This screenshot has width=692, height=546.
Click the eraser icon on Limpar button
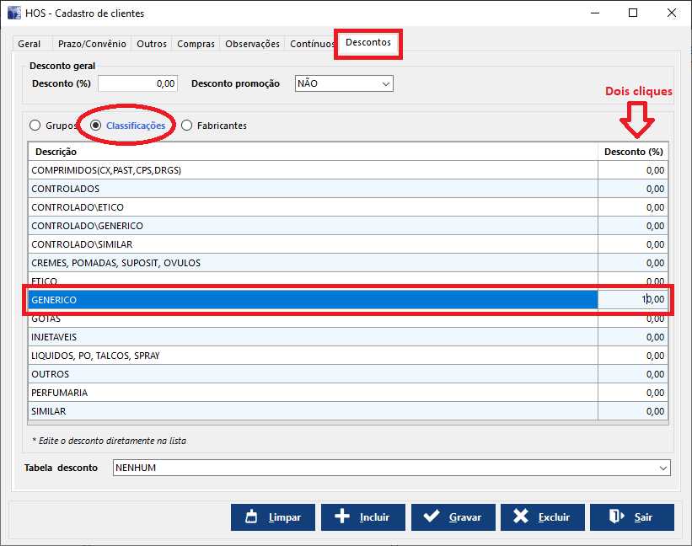(x=250, y=517)
